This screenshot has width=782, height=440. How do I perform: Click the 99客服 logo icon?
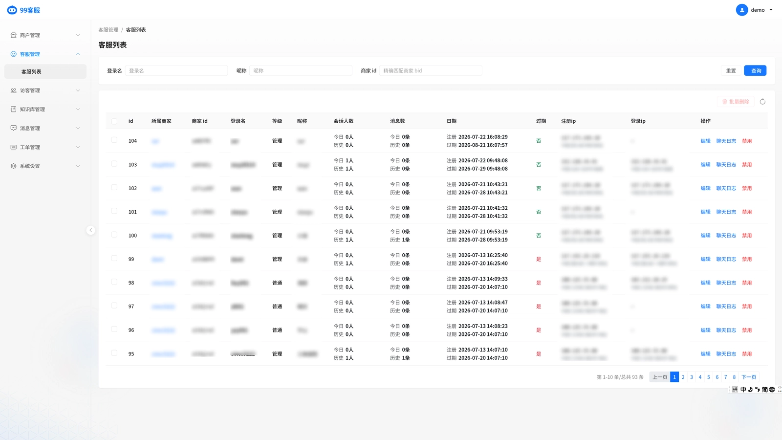point(12,10)
